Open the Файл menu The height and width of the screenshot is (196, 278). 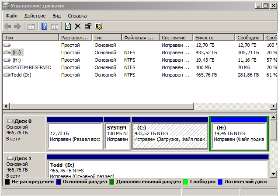11,16
